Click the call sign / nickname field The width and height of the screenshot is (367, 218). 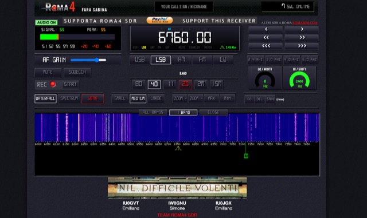pos(184,6)
